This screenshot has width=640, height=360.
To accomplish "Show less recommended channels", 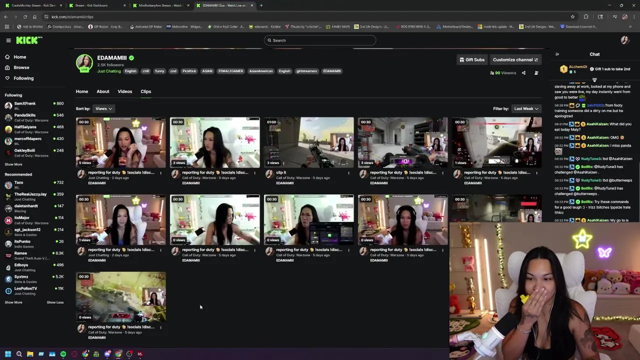I will point(55,302).
